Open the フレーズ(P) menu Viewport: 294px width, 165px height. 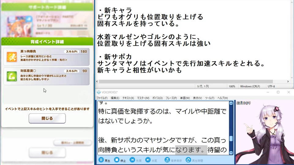point(171,98)
